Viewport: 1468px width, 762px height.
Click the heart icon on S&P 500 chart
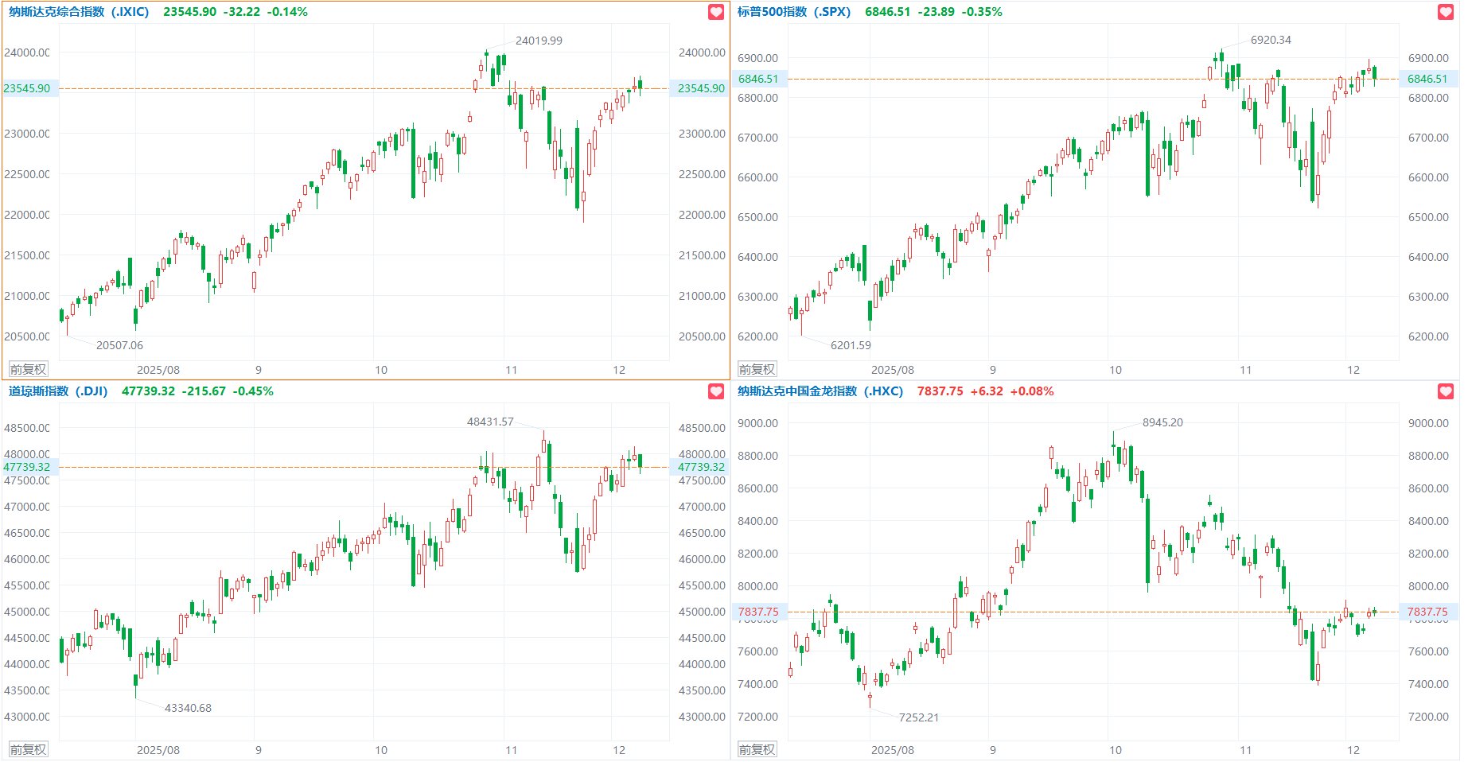coord(1446,12)
